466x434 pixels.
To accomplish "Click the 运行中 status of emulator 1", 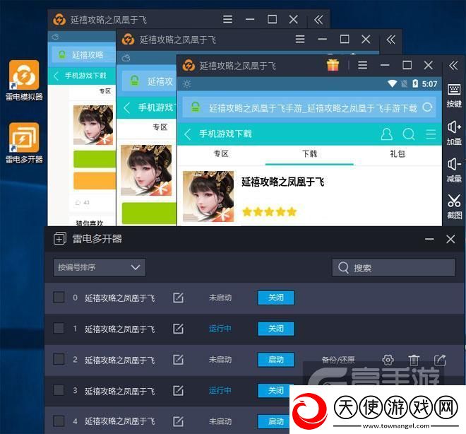I will coord(220,329).
